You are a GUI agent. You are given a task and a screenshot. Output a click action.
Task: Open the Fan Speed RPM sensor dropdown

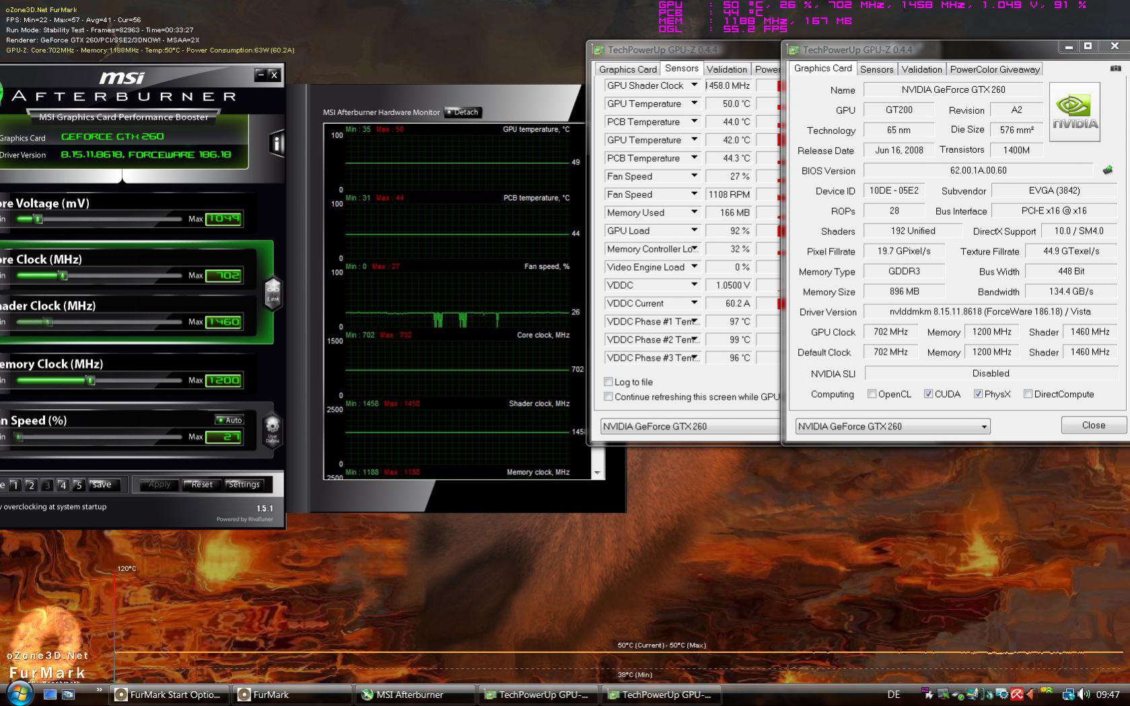694,194
